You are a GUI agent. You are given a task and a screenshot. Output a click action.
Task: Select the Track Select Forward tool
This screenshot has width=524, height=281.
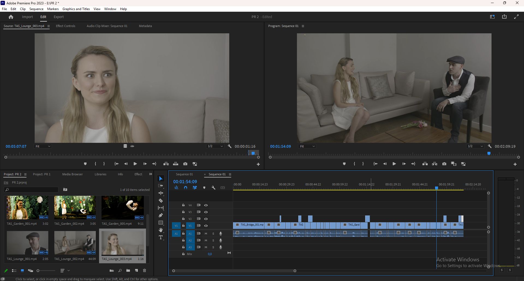[161, 186]
